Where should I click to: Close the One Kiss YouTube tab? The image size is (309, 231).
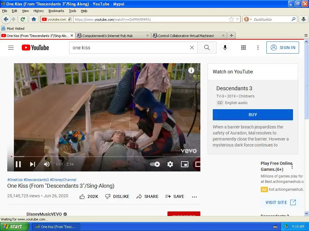coord(72,35)
